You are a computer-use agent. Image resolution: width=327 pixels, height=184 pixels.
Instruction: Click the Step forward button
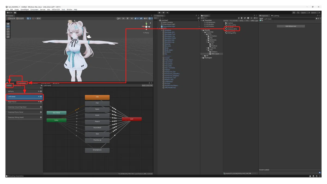(167, 13)
